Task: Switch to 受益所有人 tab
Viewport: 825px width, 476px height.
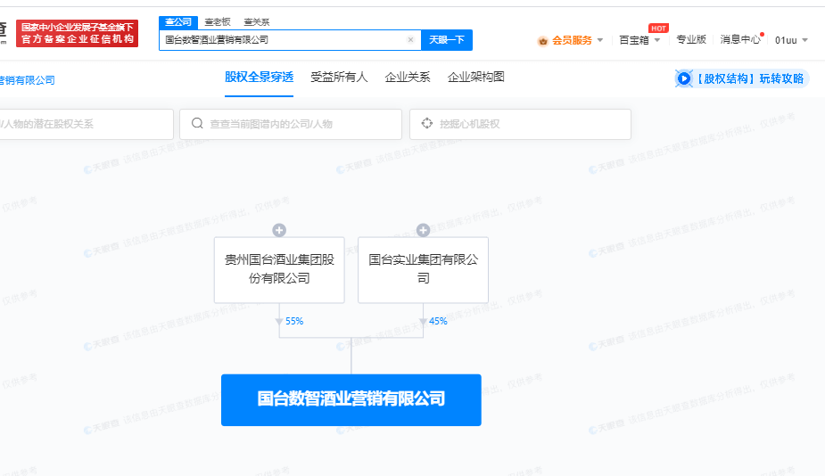Action: (339, 78)
